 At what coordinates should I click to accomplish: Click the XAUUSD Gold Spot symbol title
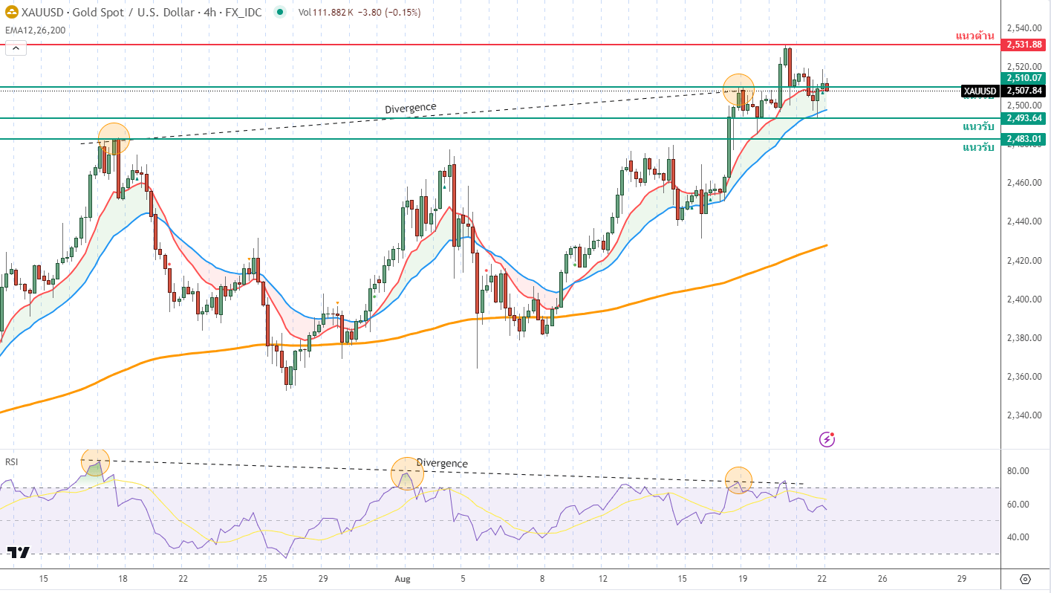tap(141, 13)
